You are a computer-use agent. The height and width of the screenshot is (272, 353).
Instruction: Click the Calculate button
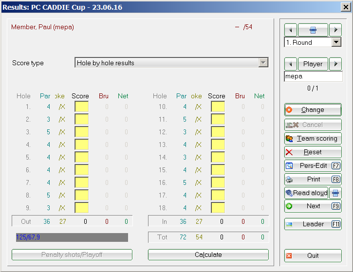208,254
